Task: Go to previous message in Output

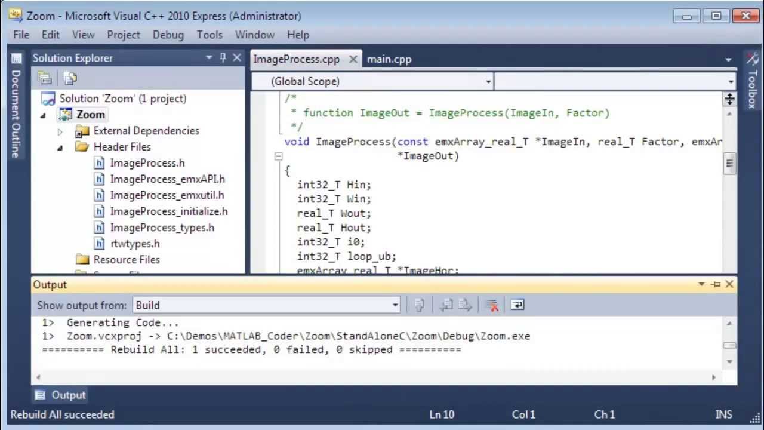Action: tap(446, 305)
